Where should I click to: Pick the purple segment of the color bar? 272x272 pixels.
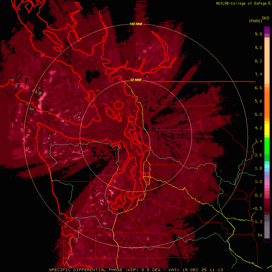click(267, 30)
